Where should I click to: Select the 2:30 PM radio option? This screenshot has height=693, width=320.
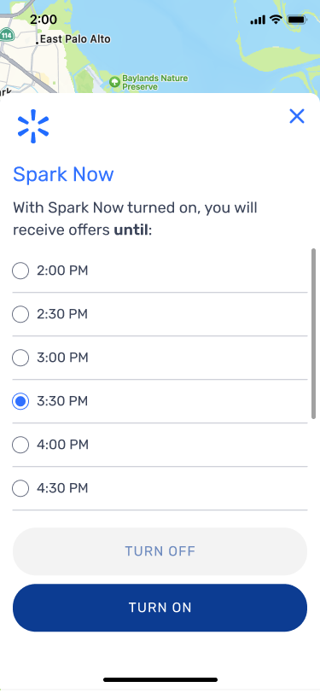pyautogui.click(x=160, y=314)
